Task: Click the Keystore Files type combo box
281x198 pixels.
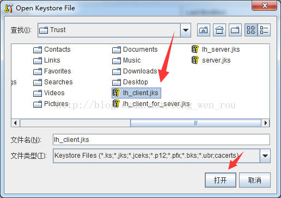Action: (x=162, y=156)
